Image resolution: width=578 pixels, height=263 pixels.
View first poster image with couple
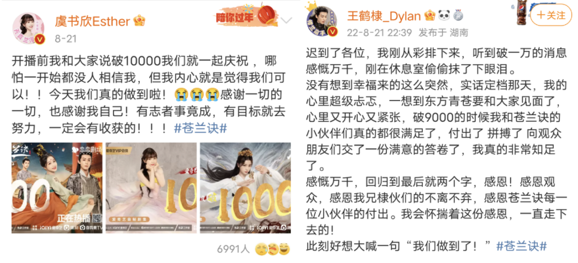point(57,188)
